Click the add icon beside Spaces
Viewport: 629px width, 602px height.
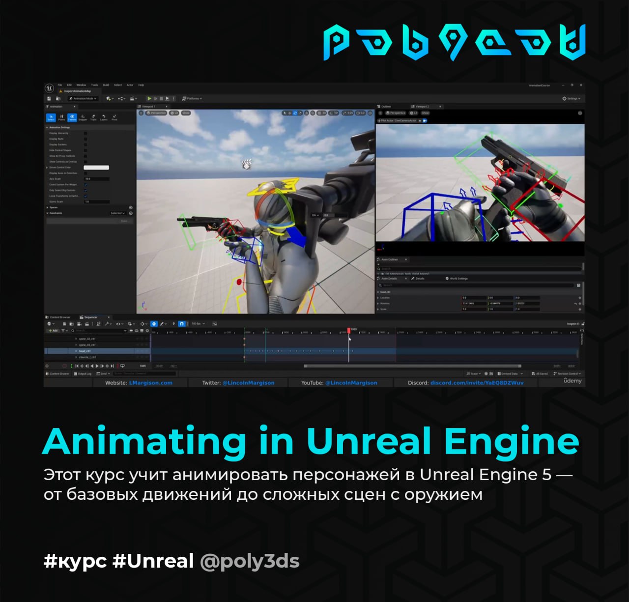(x=131, y=207)
